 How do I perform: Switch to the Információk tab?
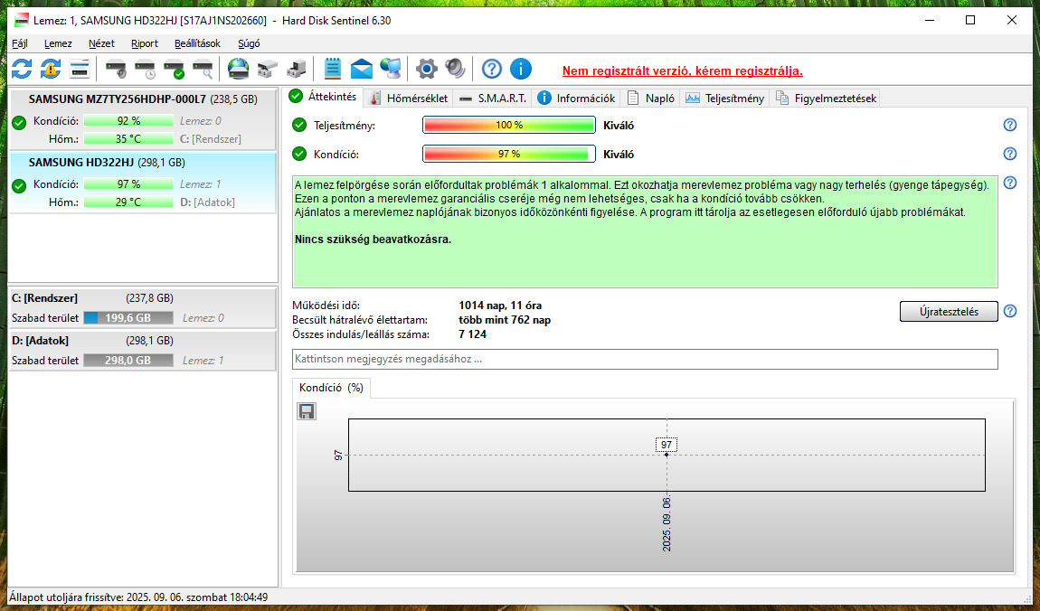coord(576,99)
